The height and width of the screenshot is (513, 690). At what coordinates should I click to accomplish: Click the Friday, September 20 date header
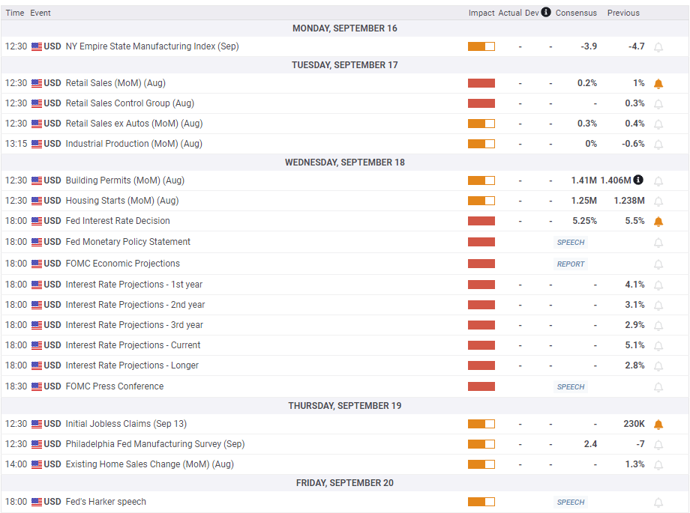344,482
